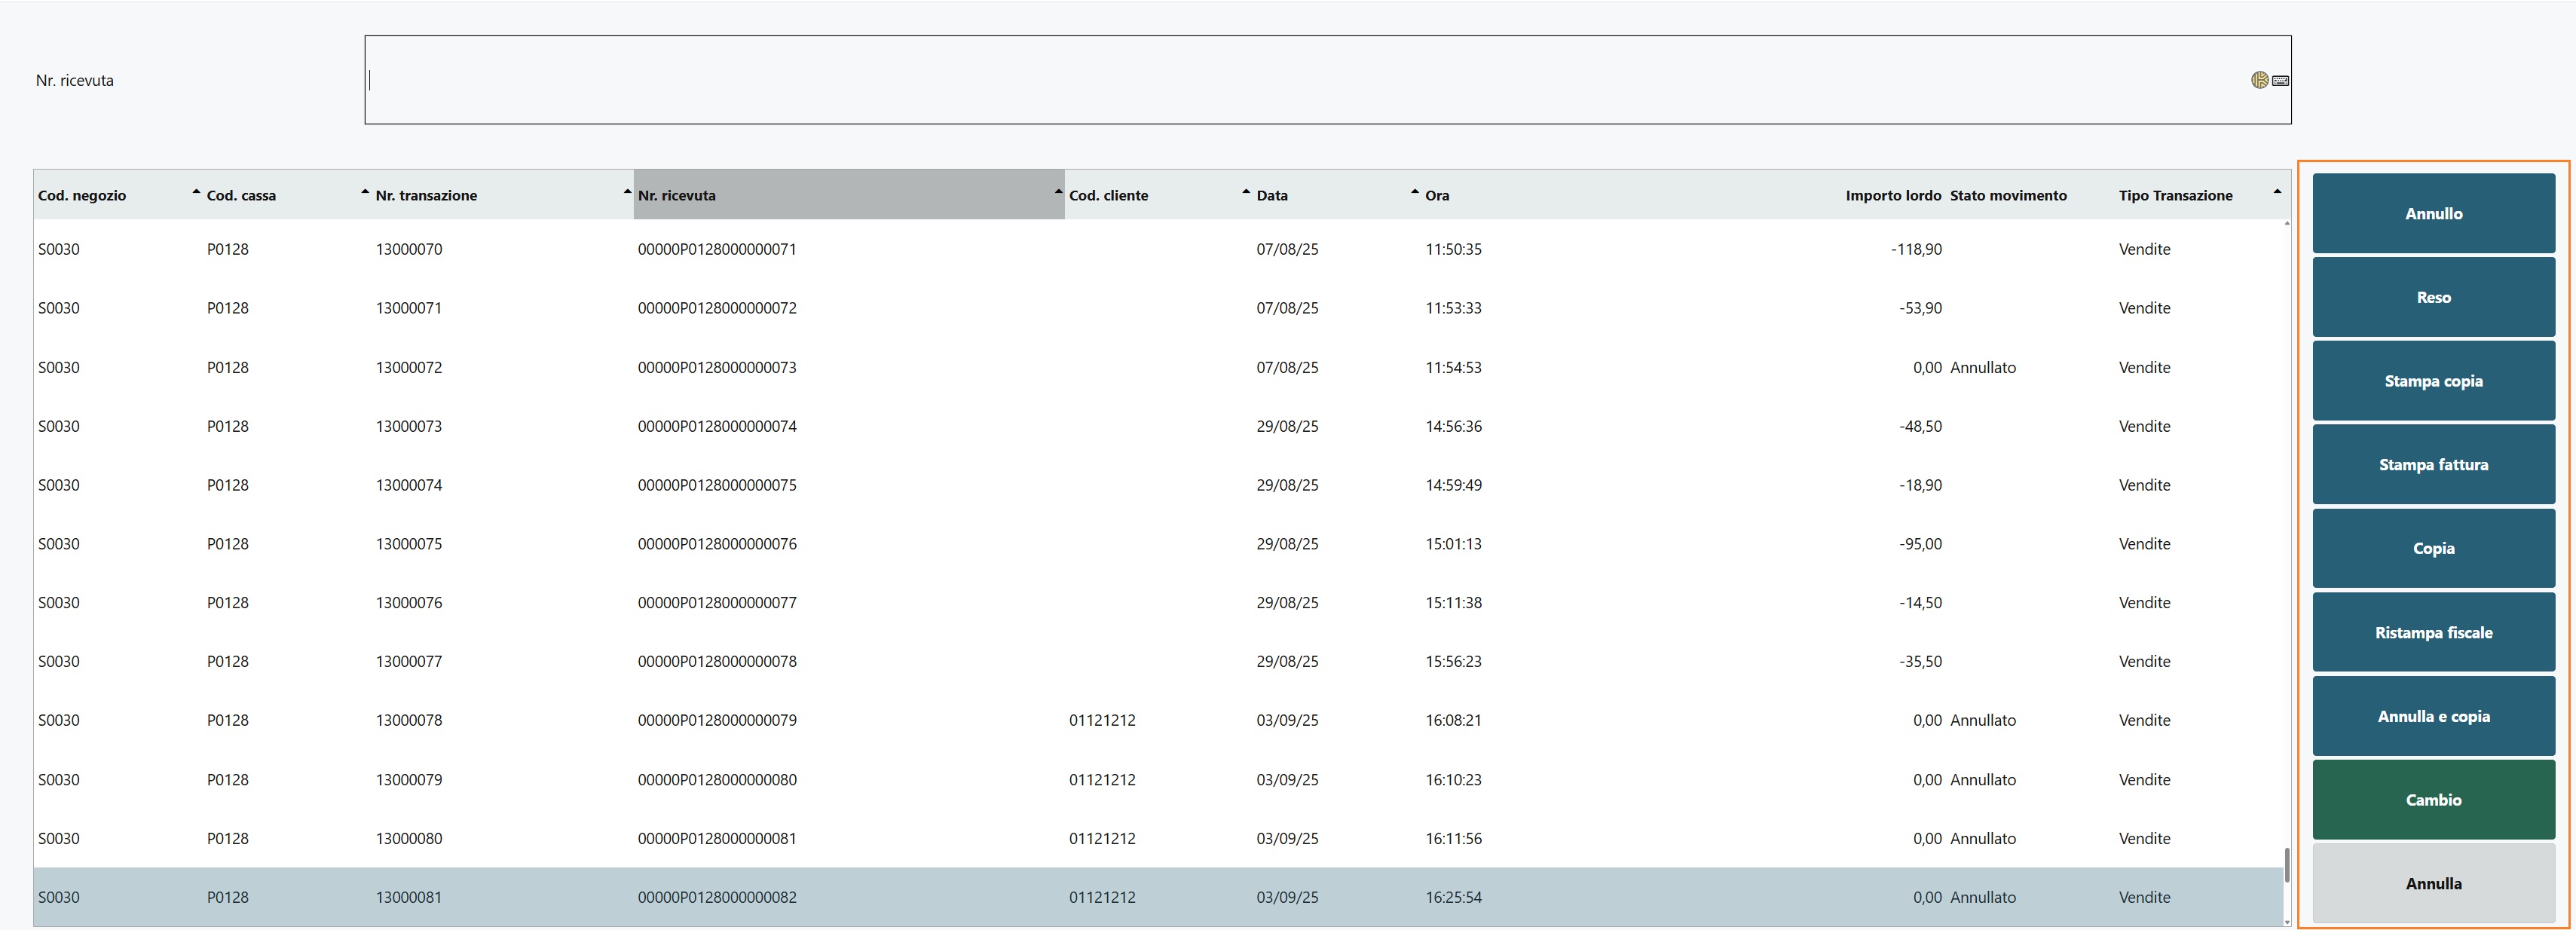This screenshot has height=930, width=2576.
Task: Click the Importo lordo column header
Action: pos(1893,195)
